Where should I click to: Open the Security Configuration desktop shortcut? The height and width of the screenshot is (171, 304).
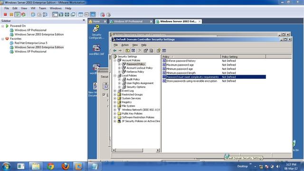pos(96,32)
